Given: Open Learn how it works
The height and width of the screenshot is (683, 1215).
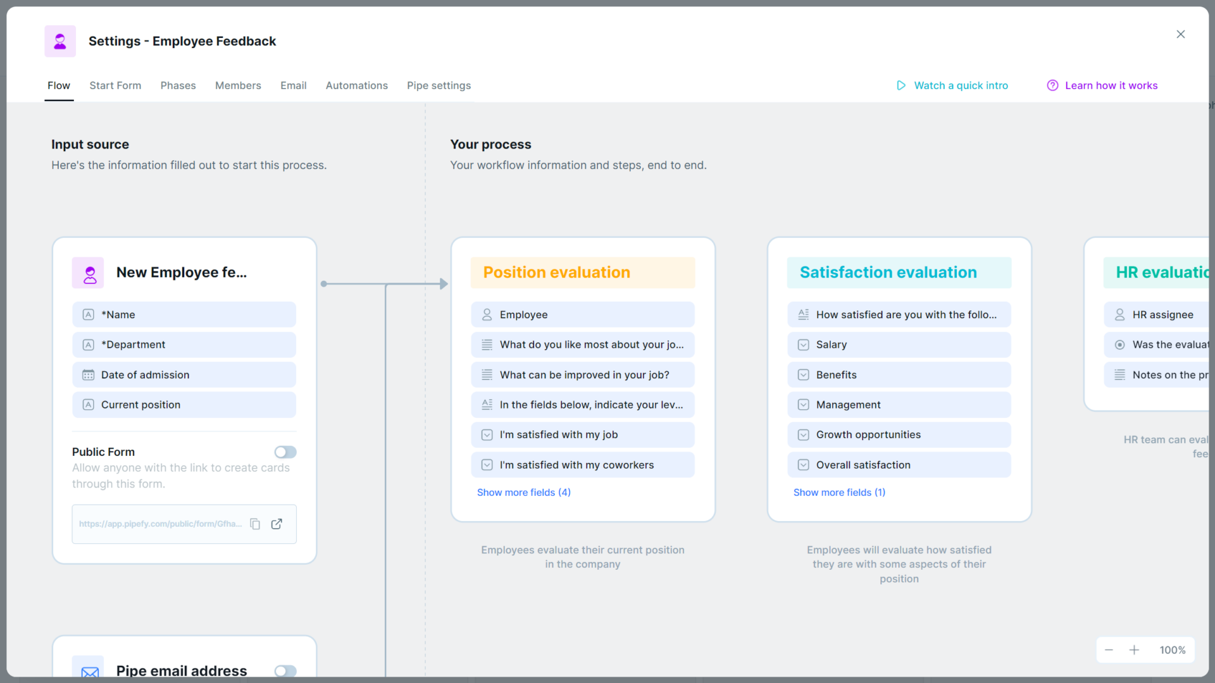Looking at the screenshot, I should point(1112,85).
